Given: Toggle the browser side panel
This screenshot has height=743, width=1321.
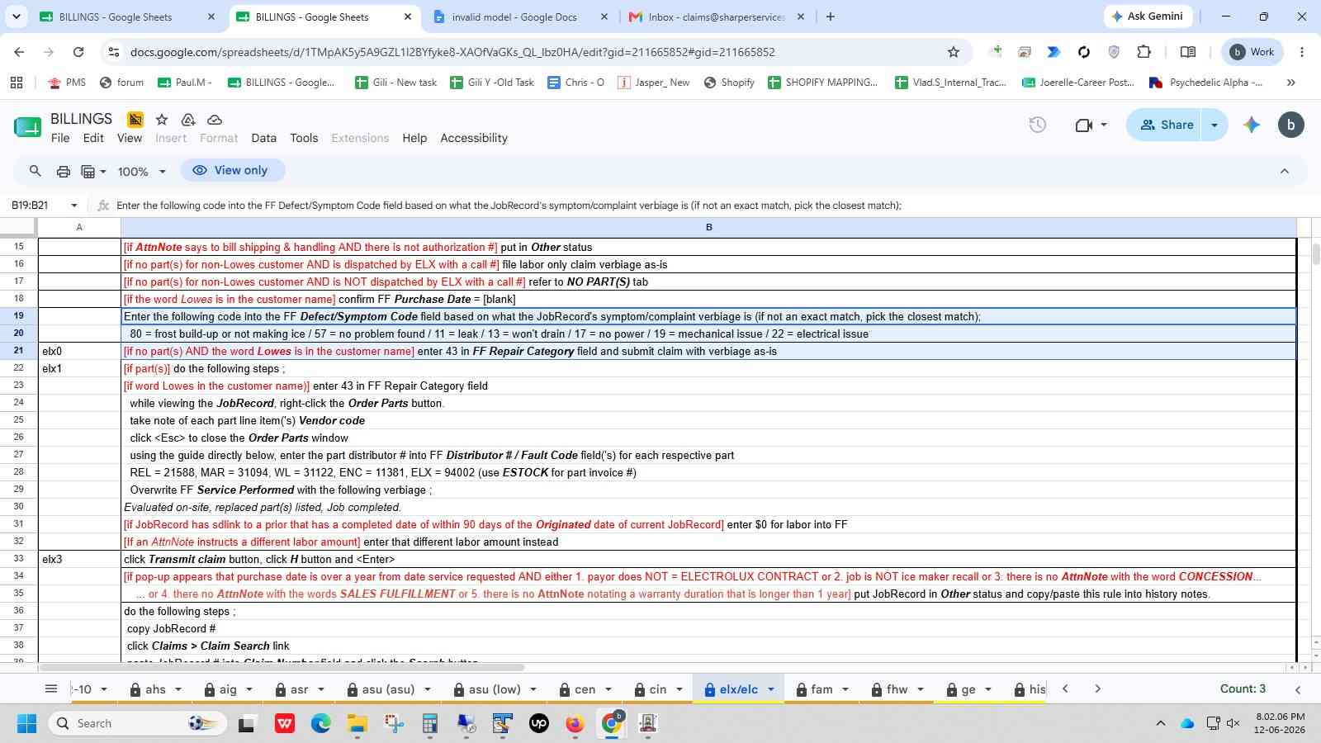Looking at the screenshot, I should (1188, 52).
